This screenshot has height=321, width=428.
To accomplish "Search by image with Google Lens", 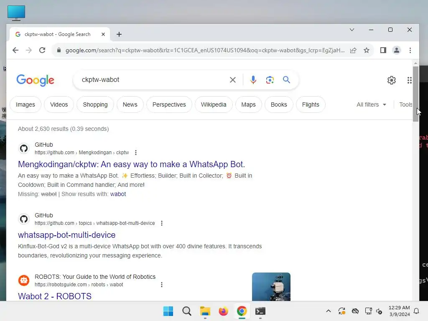I will [270, 80].
